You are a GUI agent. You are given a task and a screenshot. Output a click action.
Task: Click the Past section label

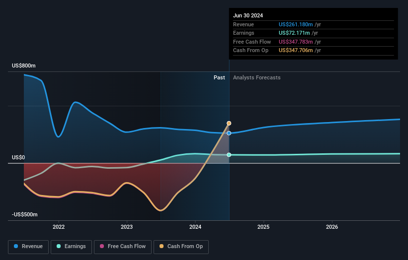[219, 77]
